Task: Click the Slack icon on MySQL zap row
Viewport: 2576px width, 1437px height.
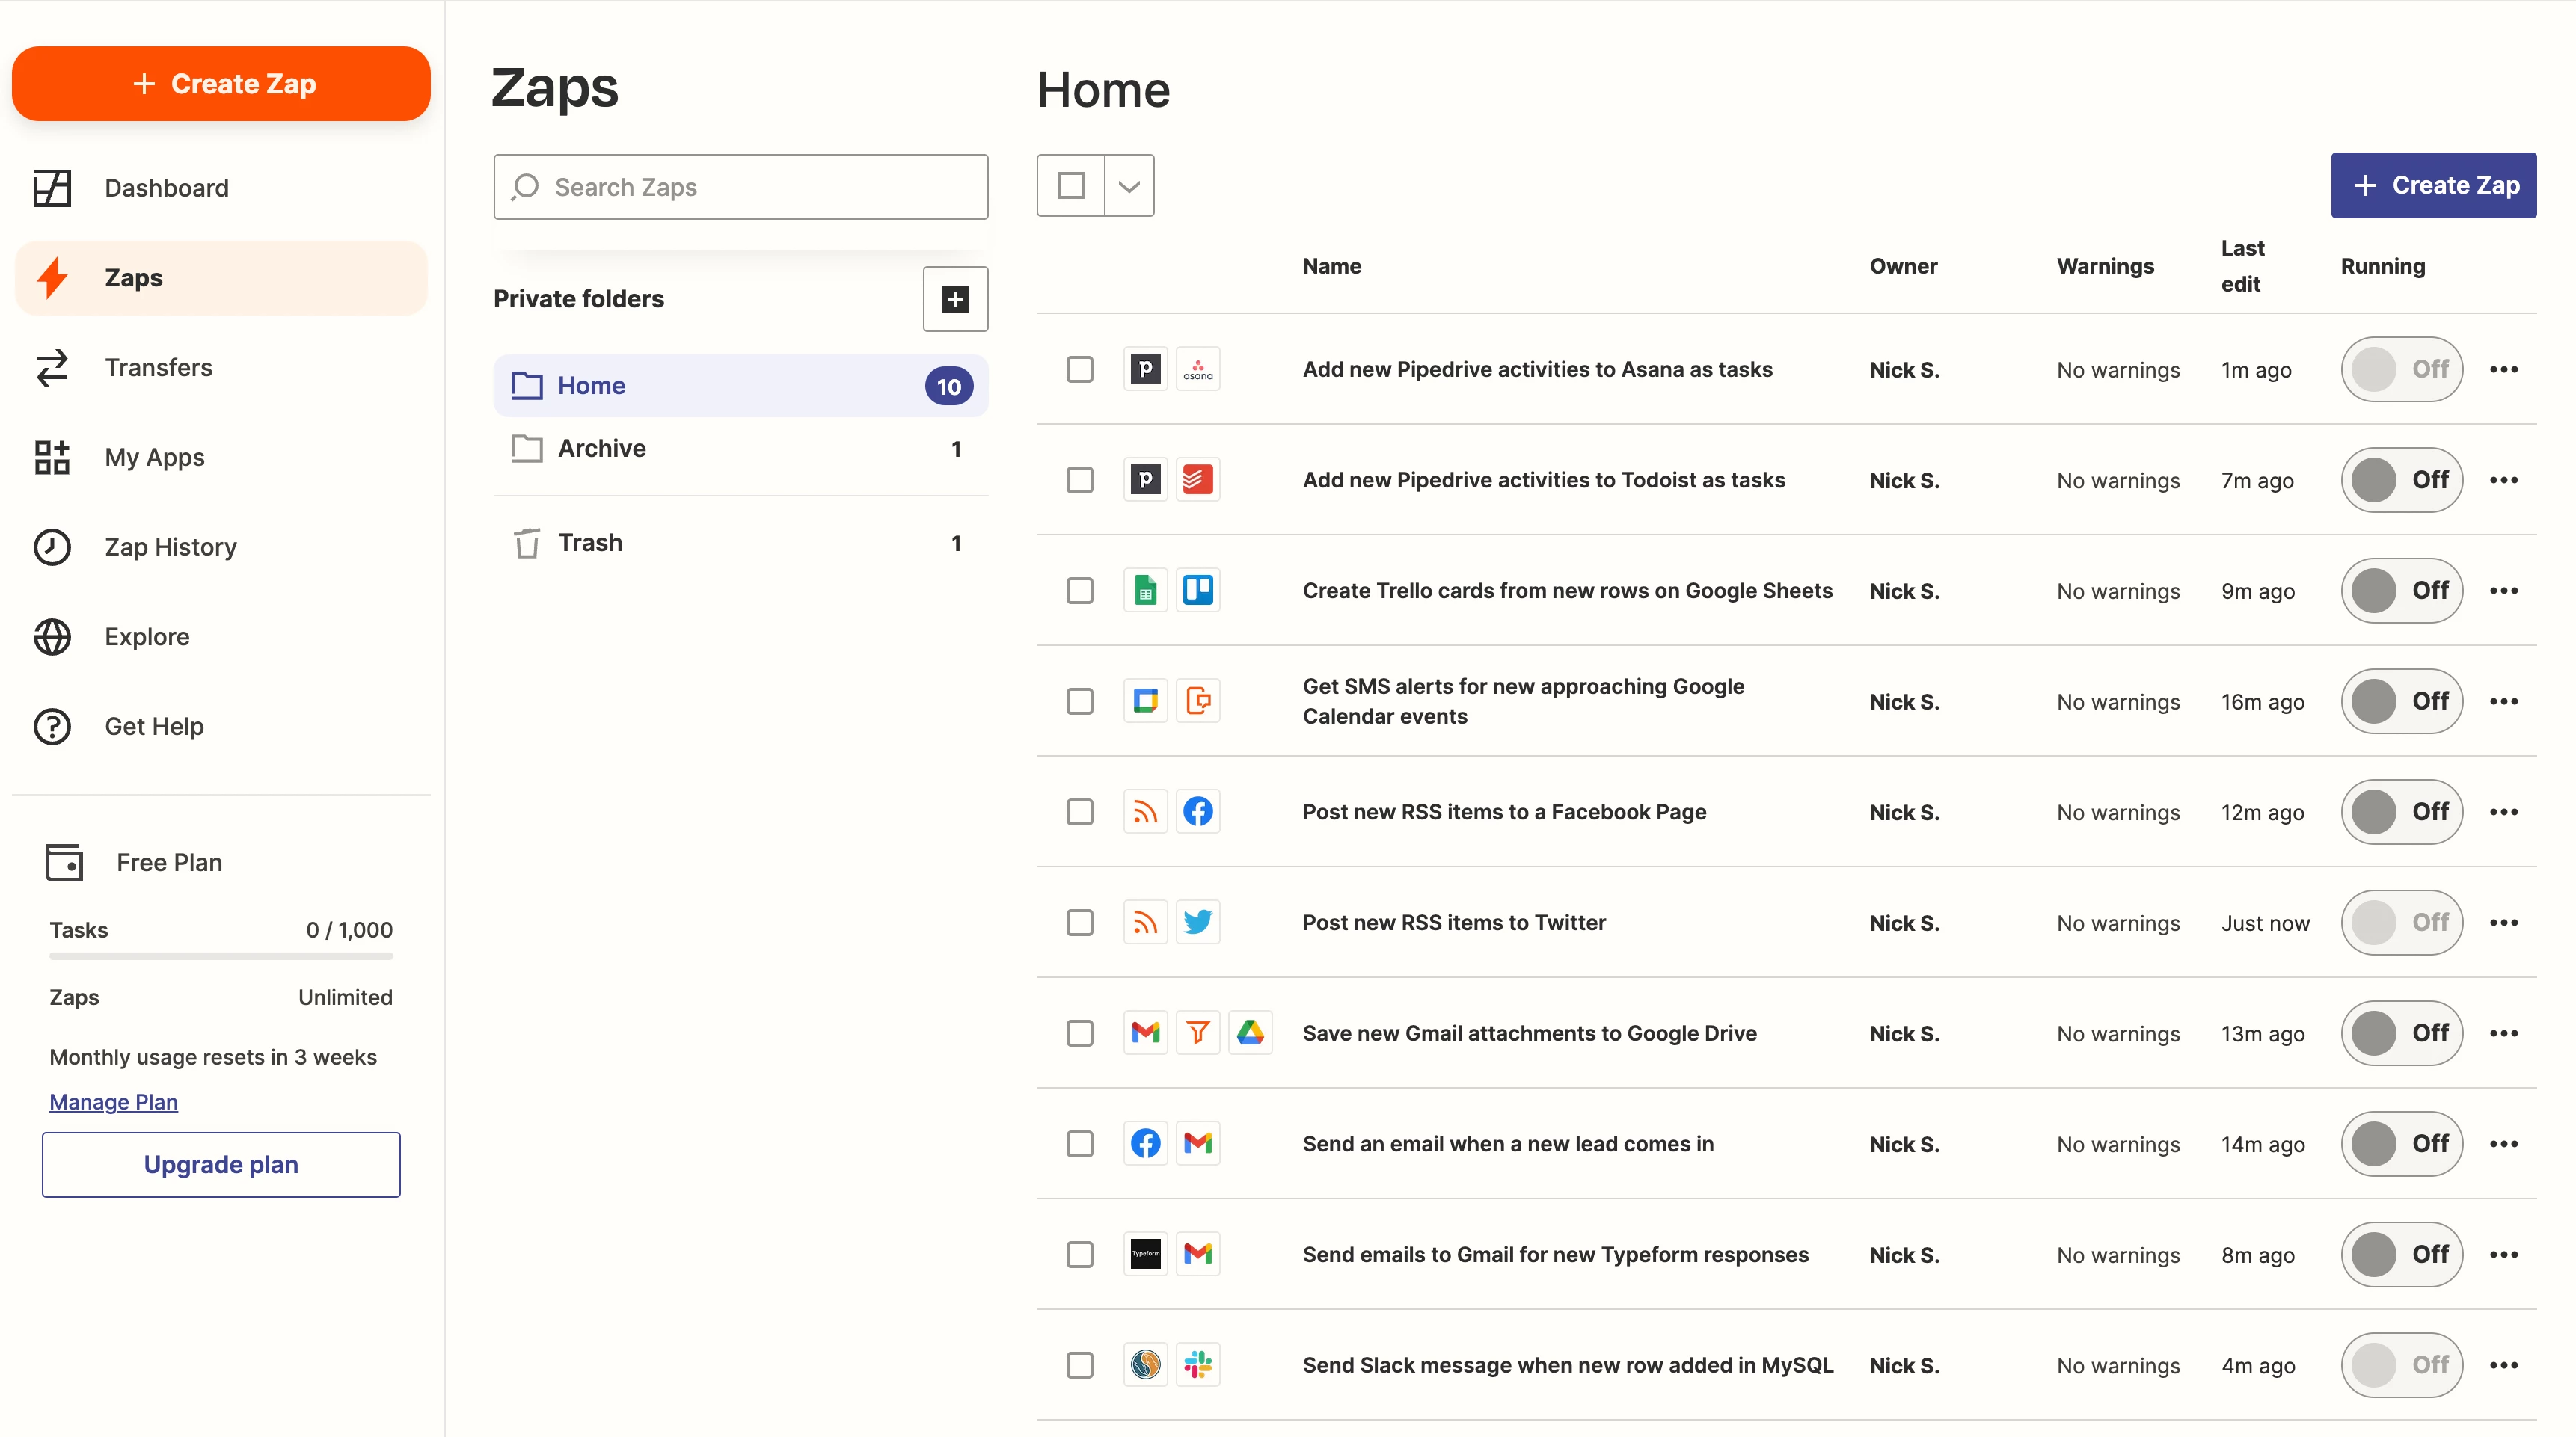Action: (1197, 1364)
